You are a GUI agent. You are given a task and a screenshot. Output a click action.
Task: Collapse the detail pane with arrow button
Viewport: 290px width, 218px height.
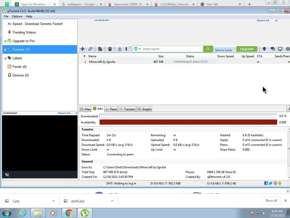tap(288, 109)
